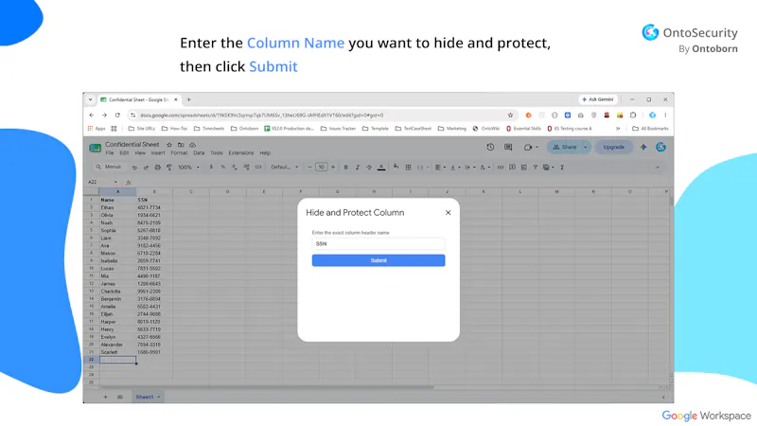Open the Chrome tab search chevron
The height and width of the screenshot is (426, 757).
90,99
